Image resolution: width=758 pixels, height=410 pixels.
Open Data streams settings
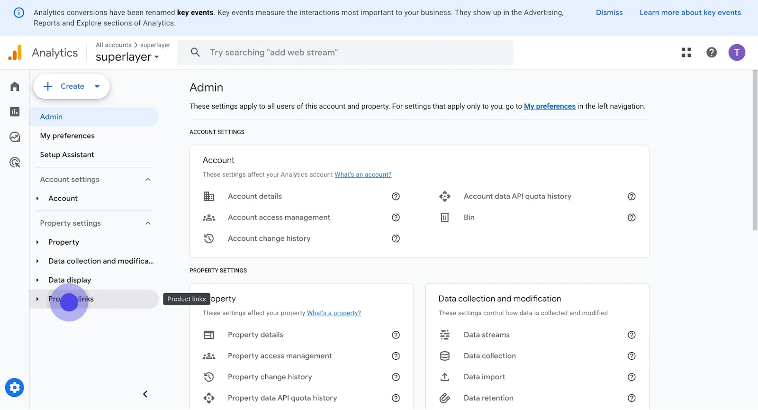(x=487, y=335)
